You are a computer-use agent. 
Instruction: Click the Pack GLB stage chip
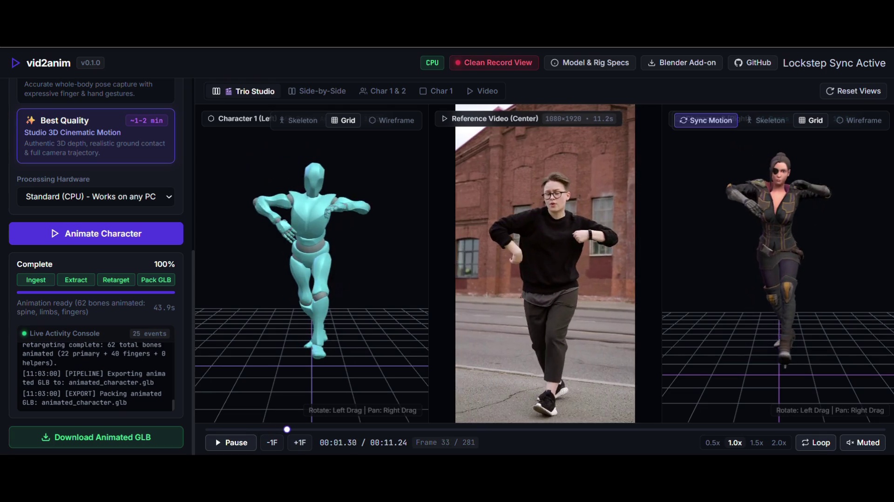(156, 280)
